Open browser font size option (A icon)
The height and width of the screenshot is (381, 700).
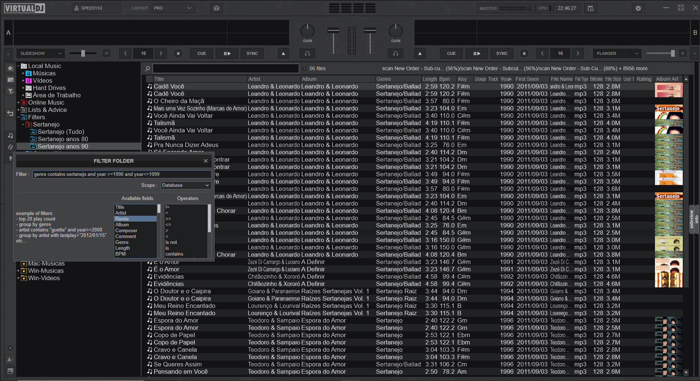coord(10,360)
